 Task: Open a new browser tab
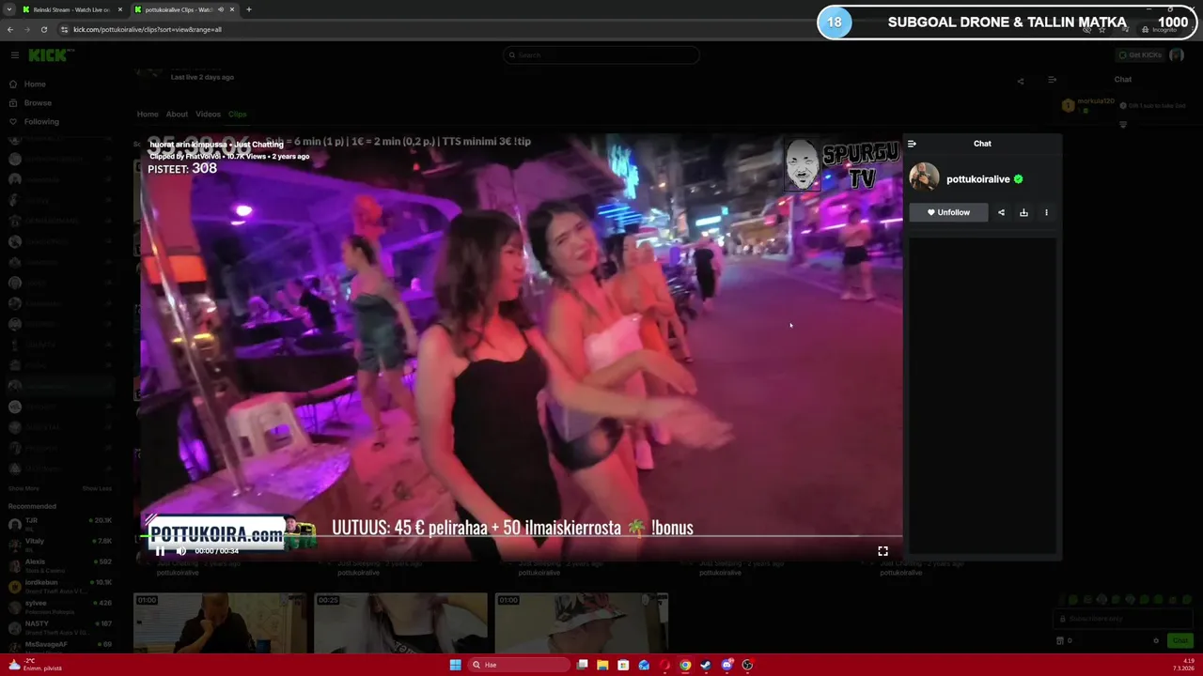248,9
